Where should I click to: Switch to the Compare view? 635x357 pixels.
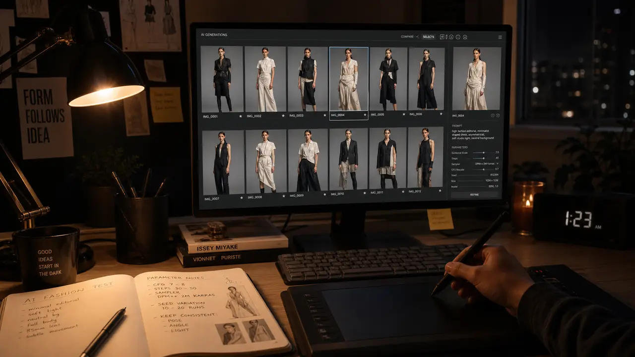coord(407,37)
